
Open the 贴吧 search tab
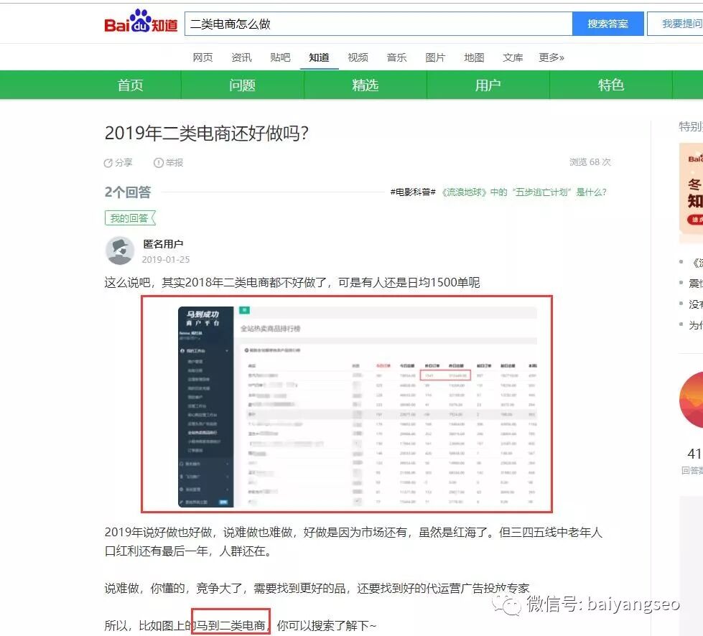pos(280,57)
